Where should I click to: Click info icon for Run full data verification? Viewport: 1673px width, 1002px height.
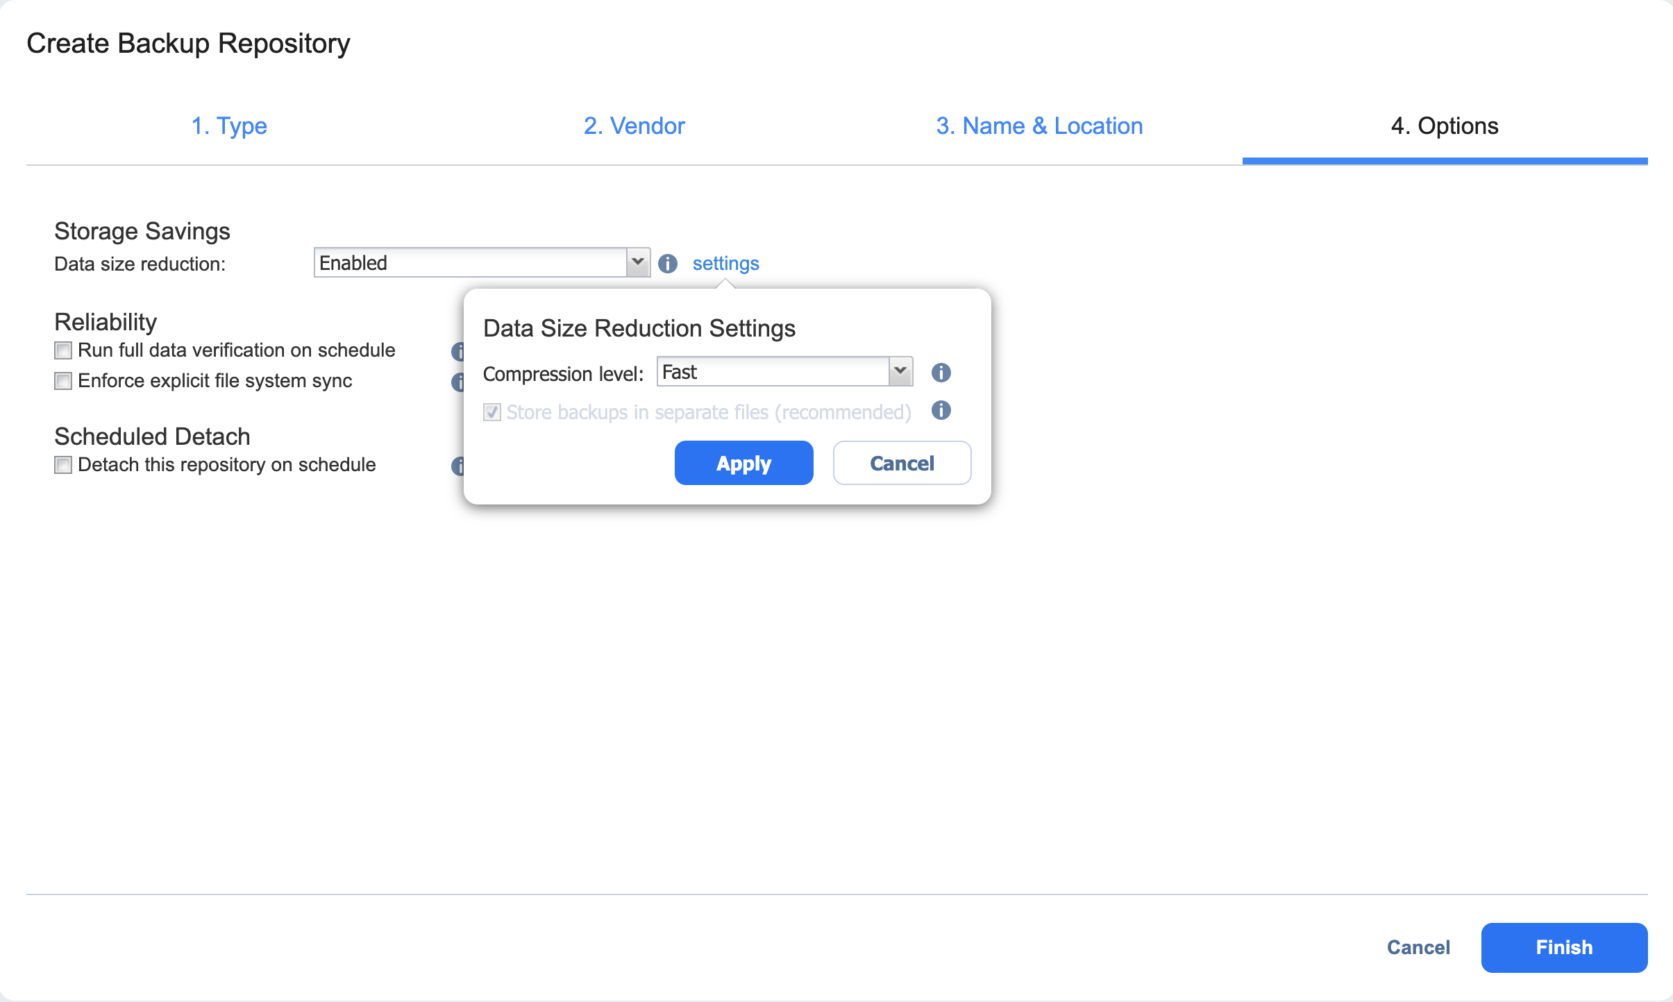point(457,351)
